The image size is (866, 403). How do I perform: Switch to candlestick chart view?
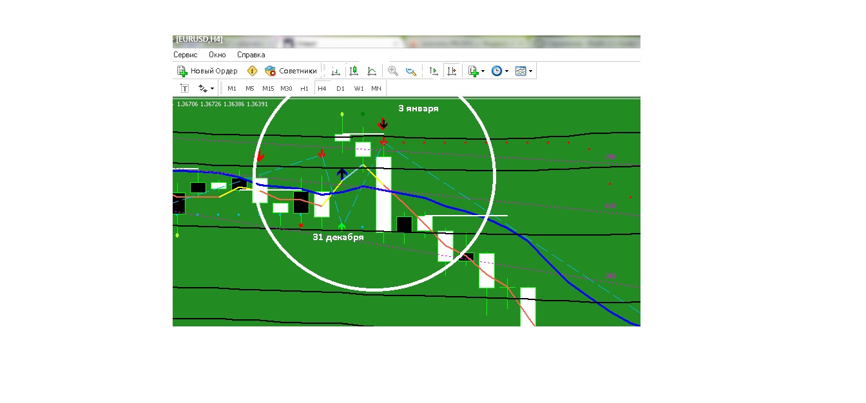point(353,71)
